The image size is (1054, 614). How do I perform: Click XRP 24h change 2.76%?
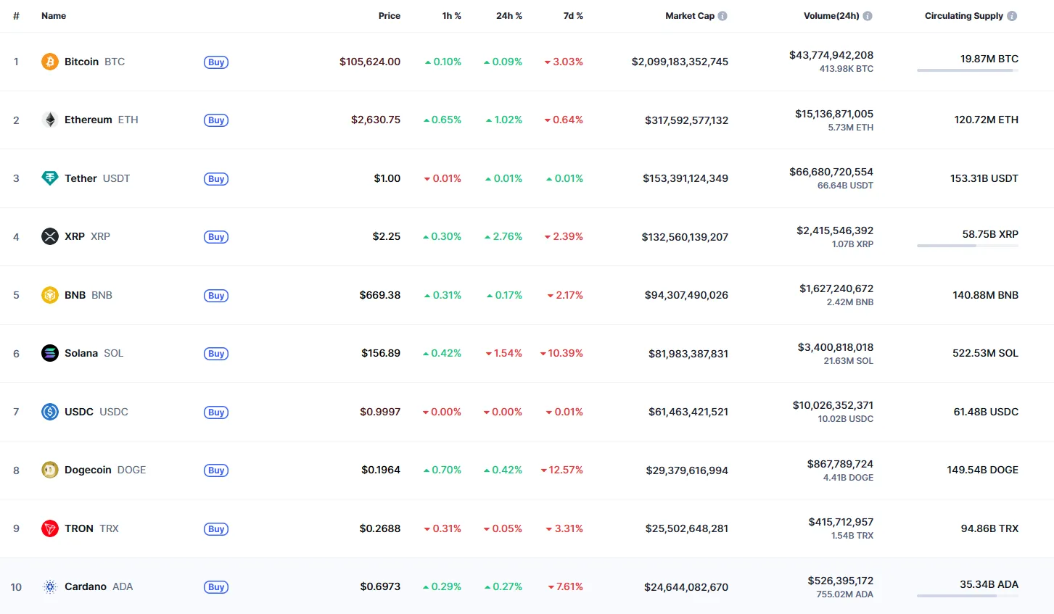(x=503, y=236)
